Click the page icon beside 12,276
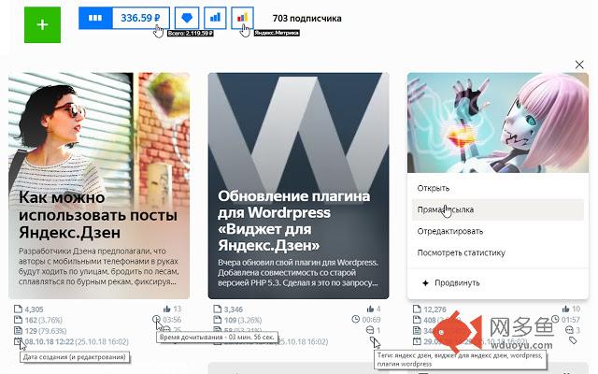This screenshot has width=598, height=374. click(x=417, y=309)
